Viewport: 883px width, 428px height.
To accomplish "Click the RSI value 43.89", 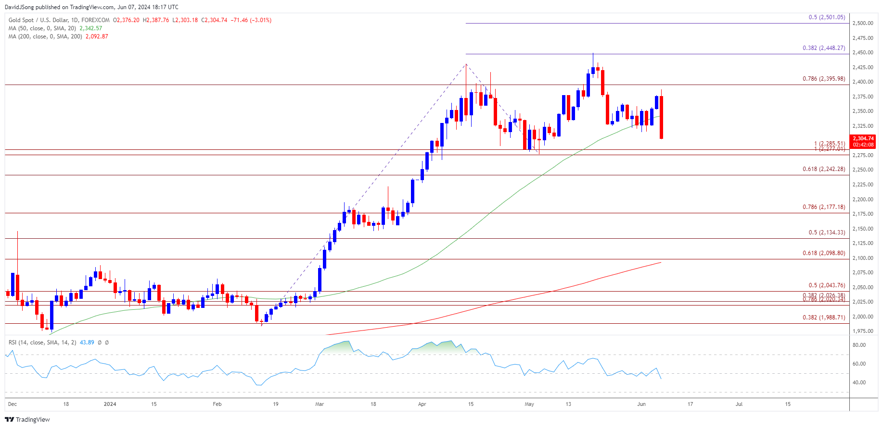I will [x=87, y=342].
